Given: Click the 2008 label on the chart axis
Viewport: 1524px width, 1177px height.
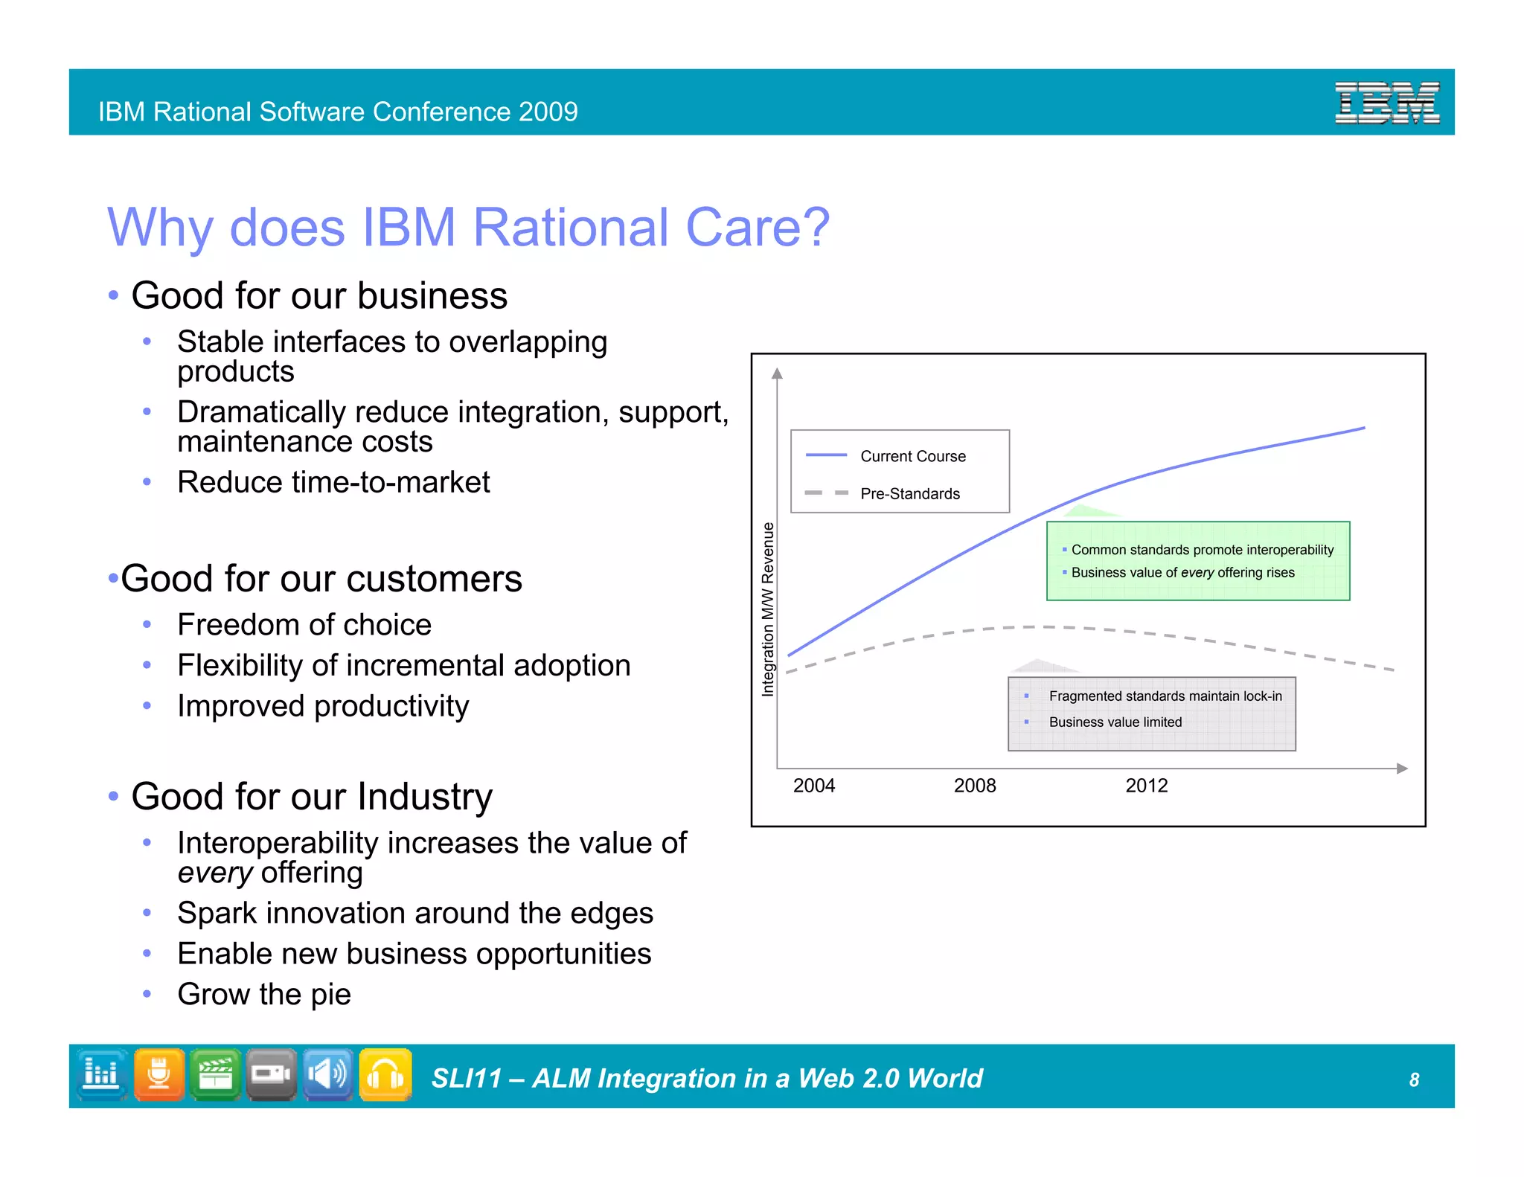Looking at the screenshot, I should [x=974, y=786].
